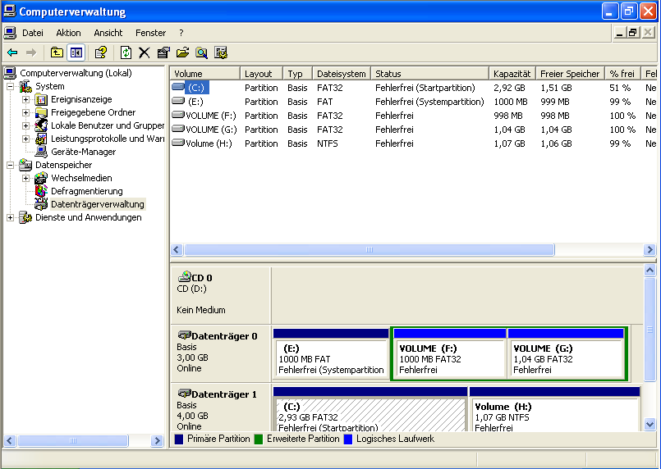Expand the Ereignisanzeige node
The image size is (661, 469).
25,100
